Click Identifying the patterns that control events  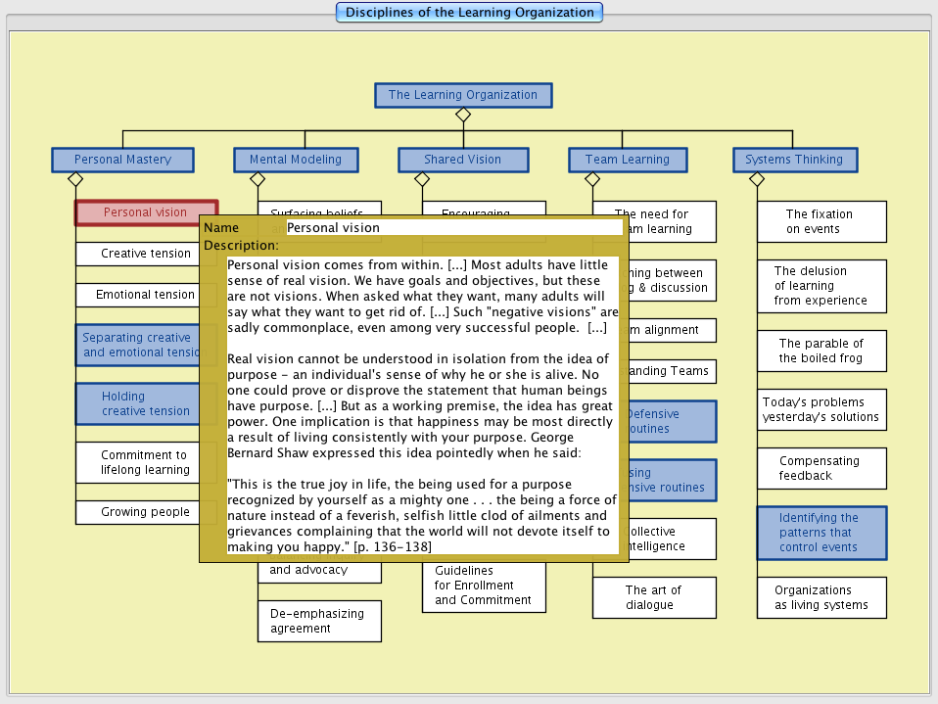pos(821,533)
